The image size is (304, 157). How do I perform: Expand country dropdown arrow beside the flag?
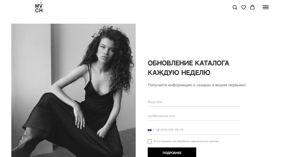pyautogui.click(x=154, y=130)
